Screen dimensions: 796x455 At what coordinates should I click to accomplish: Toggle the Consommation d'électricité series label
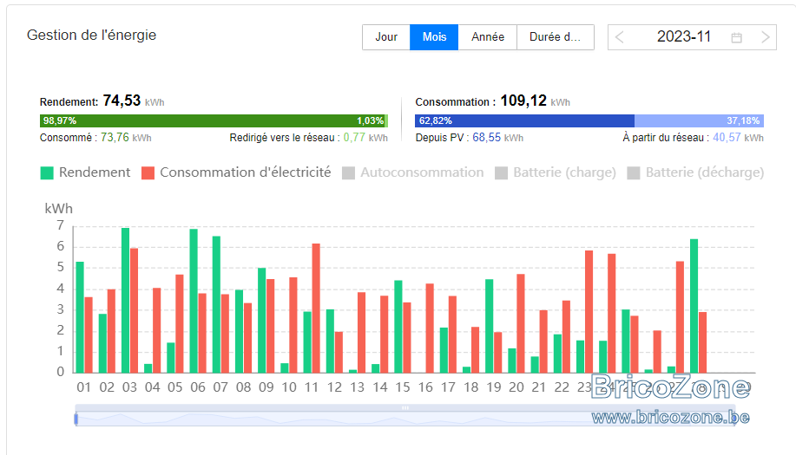click(x=245, y=172)
